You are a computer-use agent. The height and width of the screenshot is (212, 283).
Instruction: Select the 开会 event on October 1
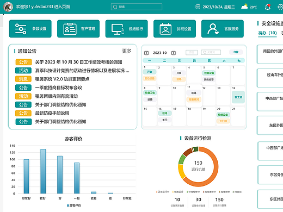[x=150, y=72]
